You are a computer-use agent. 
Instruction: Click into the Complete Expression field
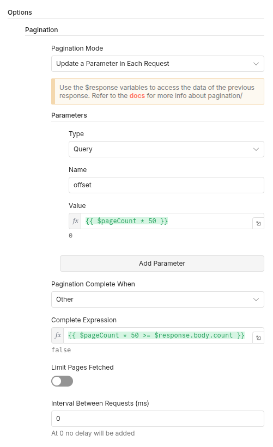click(158, 335)
